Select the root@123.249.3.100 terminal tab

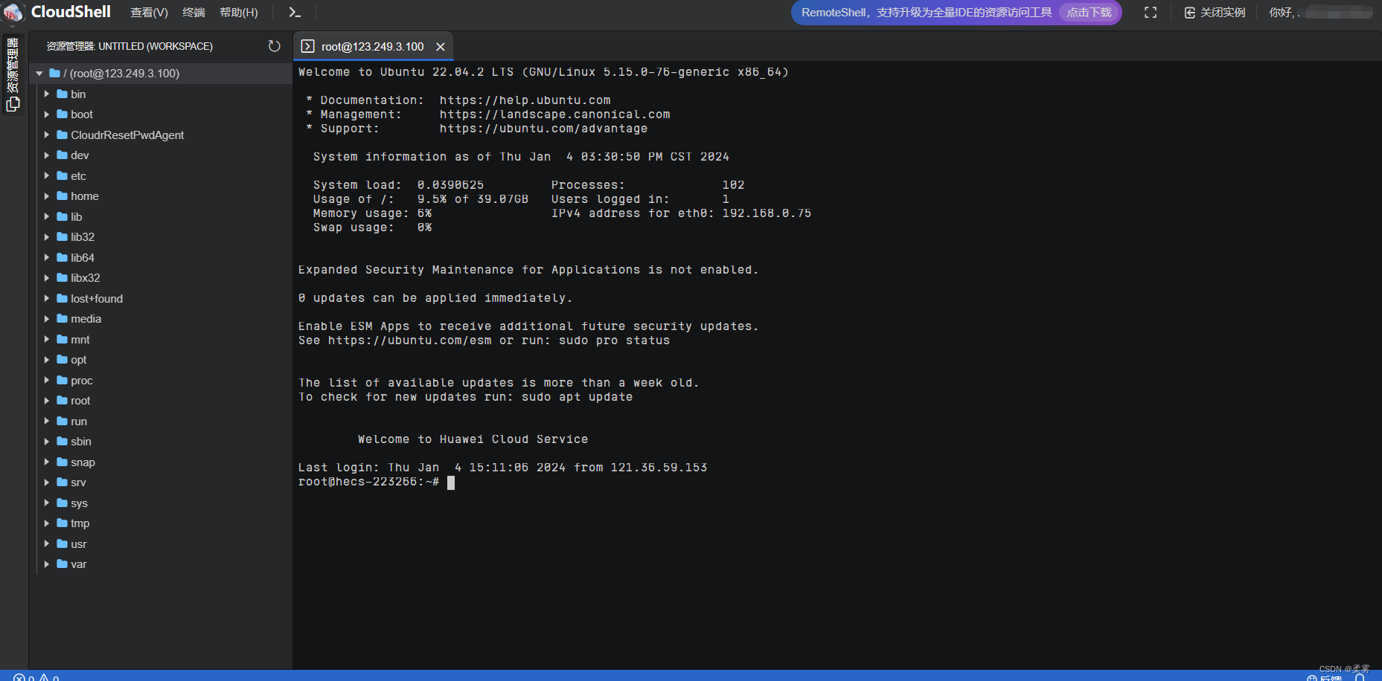click(x=373, y=47)
